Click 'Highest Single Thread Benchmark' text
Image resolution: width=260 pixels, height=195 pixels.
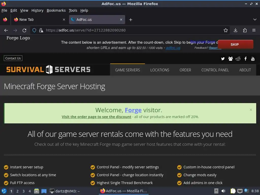coord(125,183)
